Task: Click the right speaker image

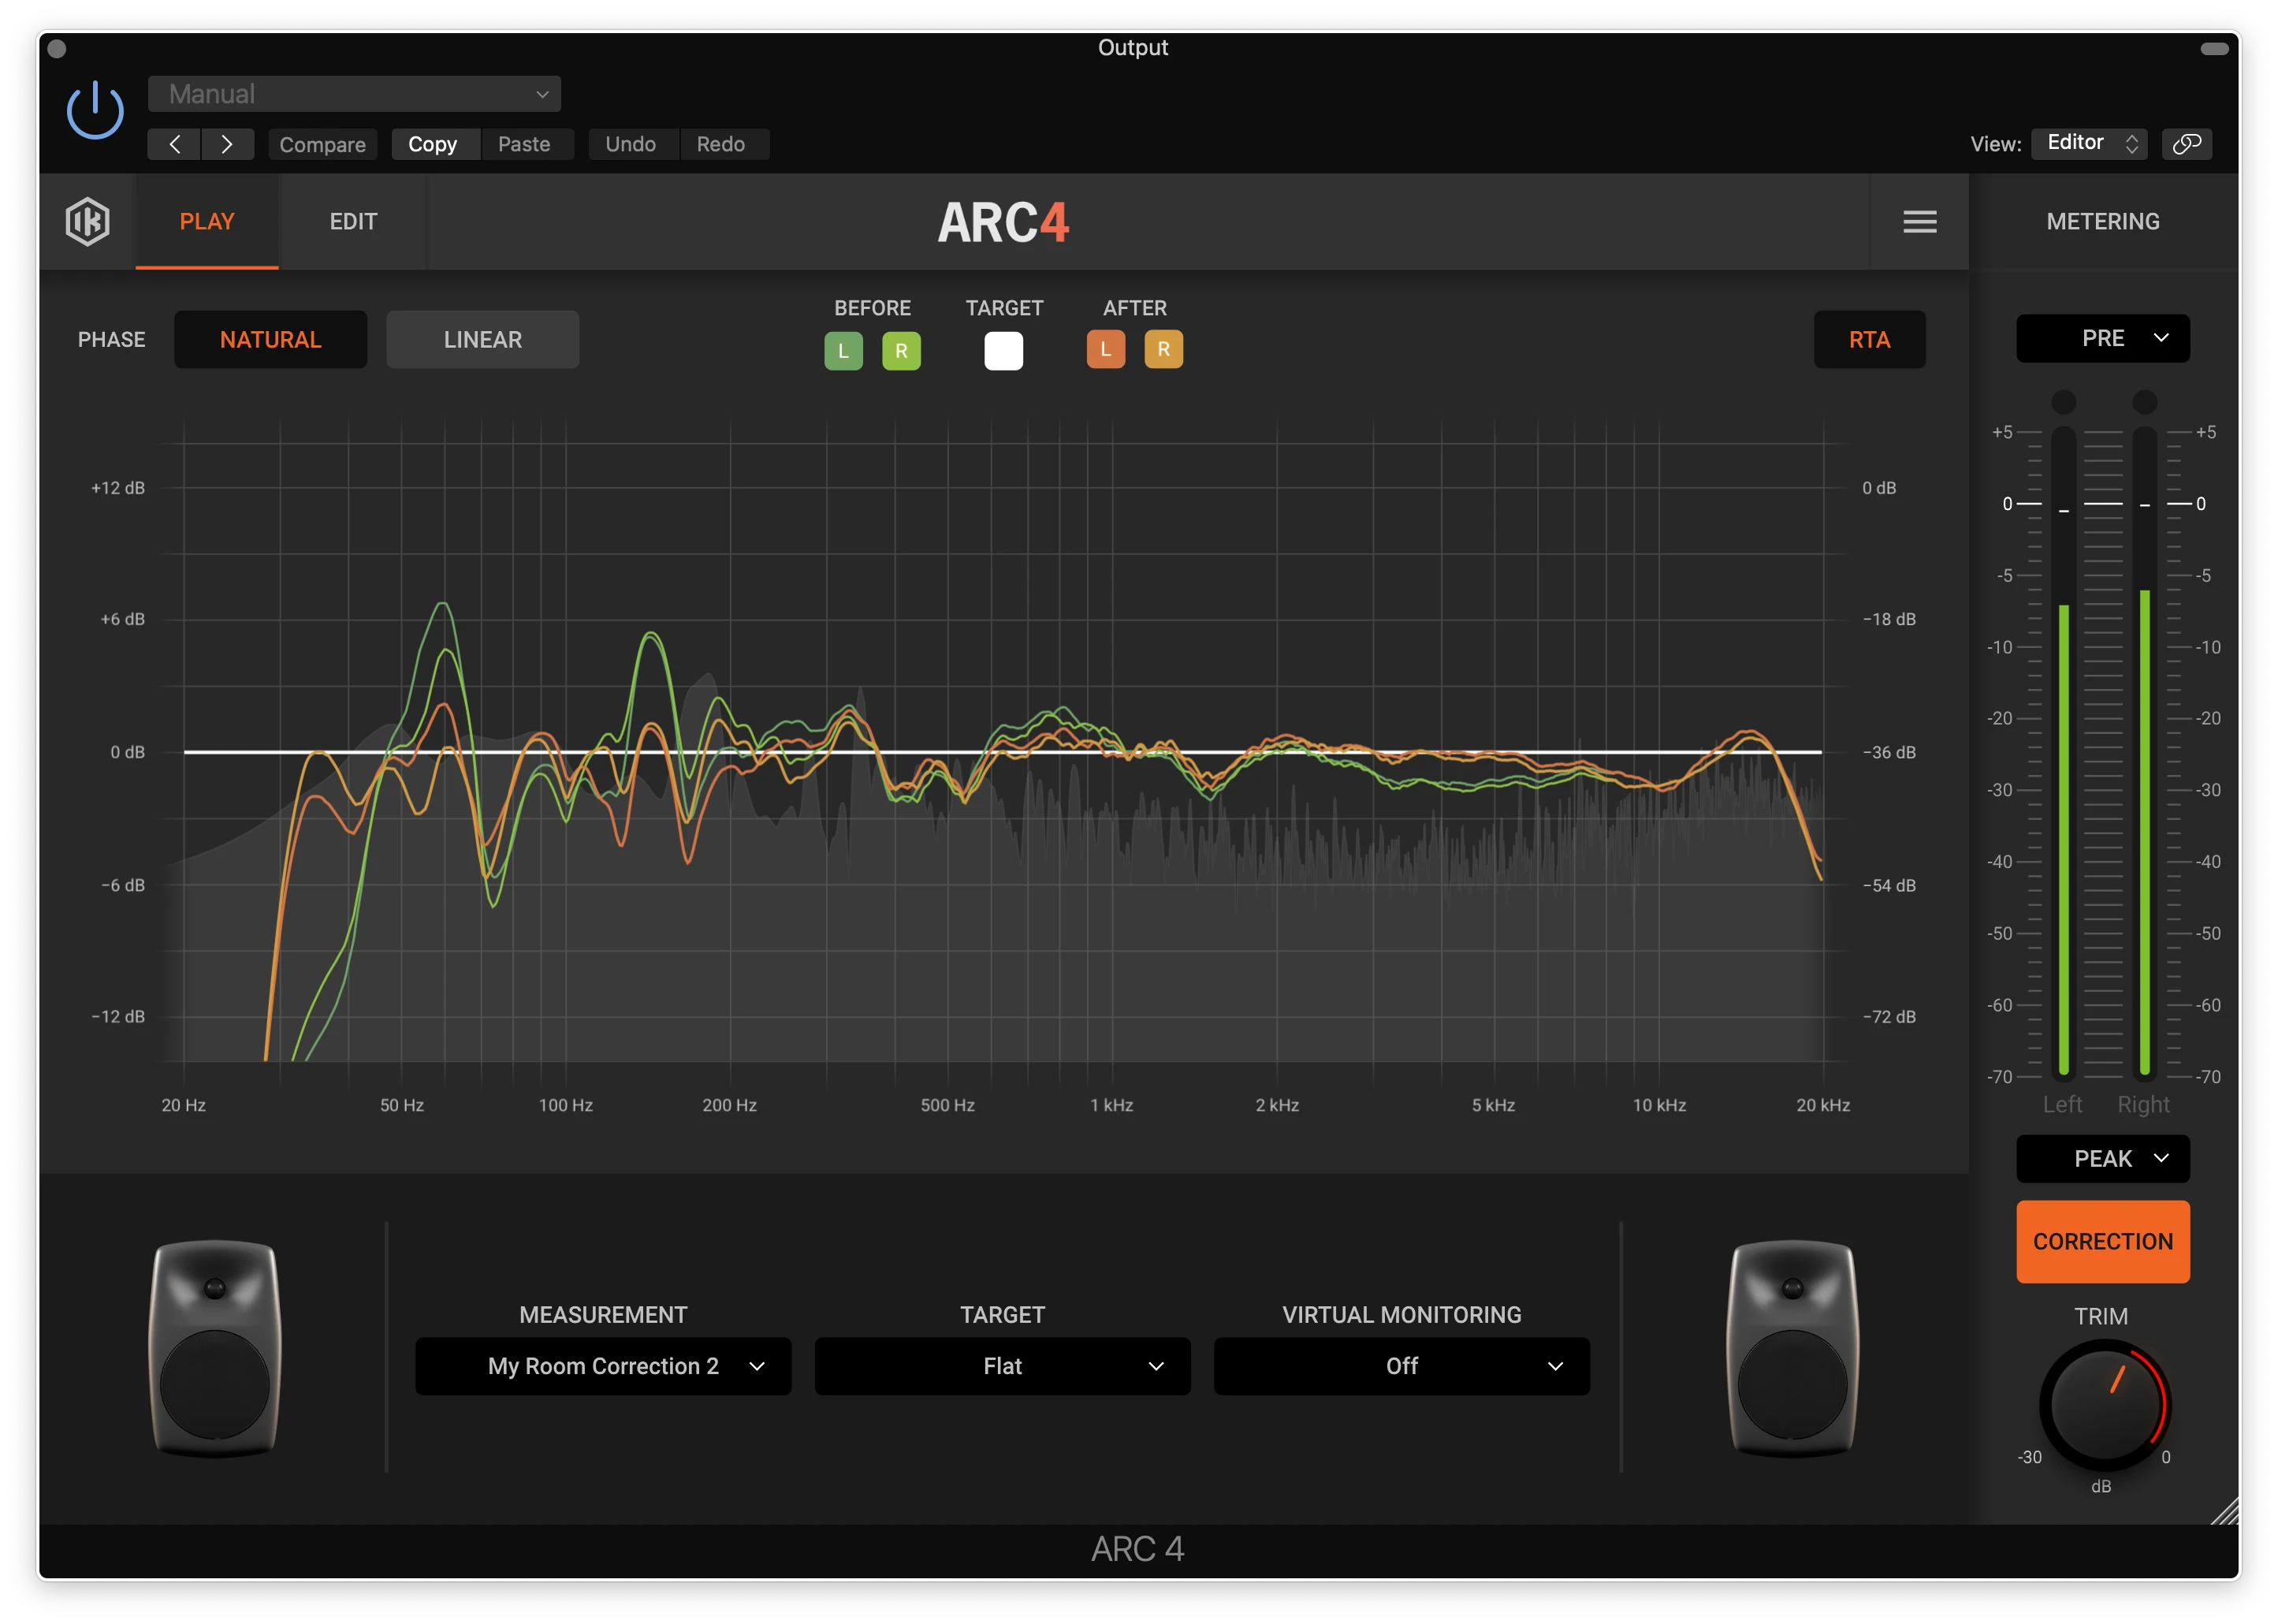Action: click(x=1791, y=1347)
